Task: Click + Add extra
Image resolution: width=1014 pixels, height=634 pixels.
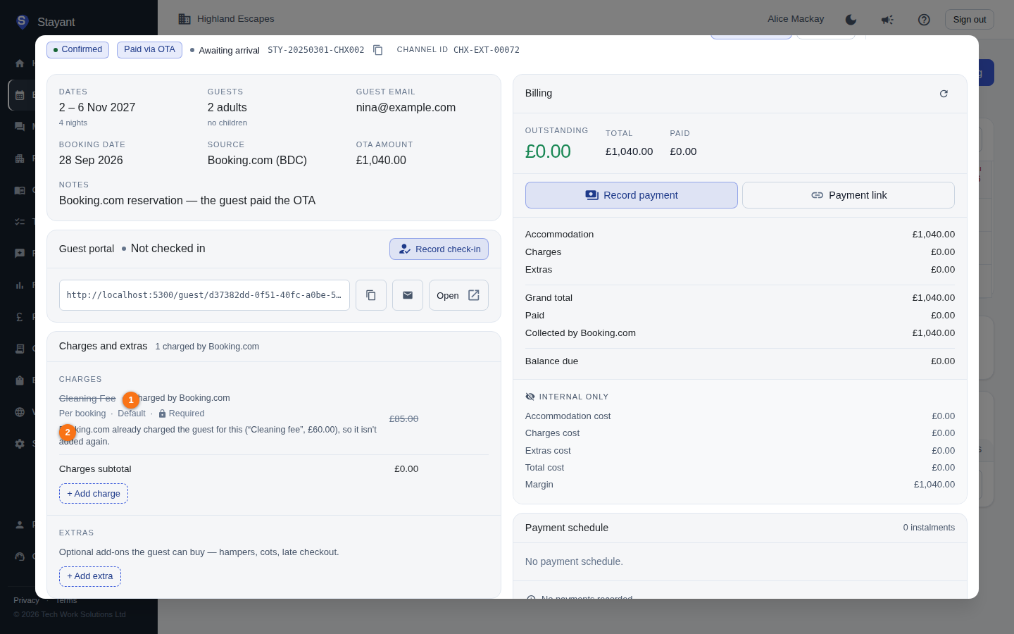Action: tap(90, 576)
